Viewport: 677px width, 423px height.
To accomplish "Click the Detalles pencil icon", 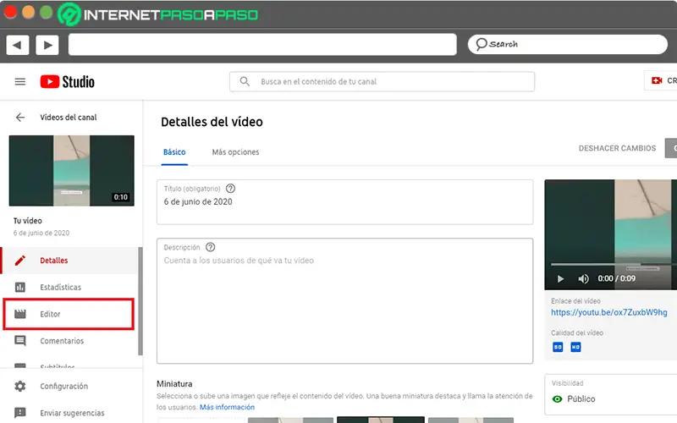I will 19,261.
